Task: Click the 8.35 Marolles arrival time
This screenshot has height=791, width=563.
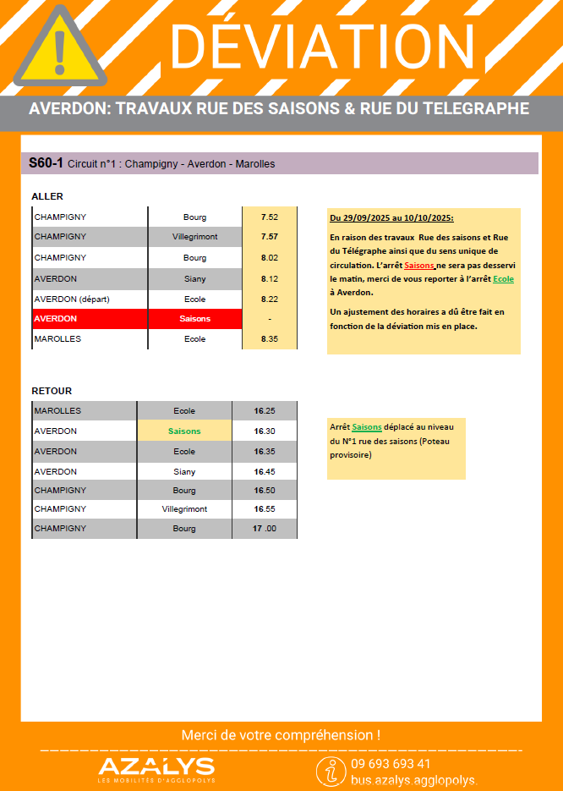Action: point(269,339)
